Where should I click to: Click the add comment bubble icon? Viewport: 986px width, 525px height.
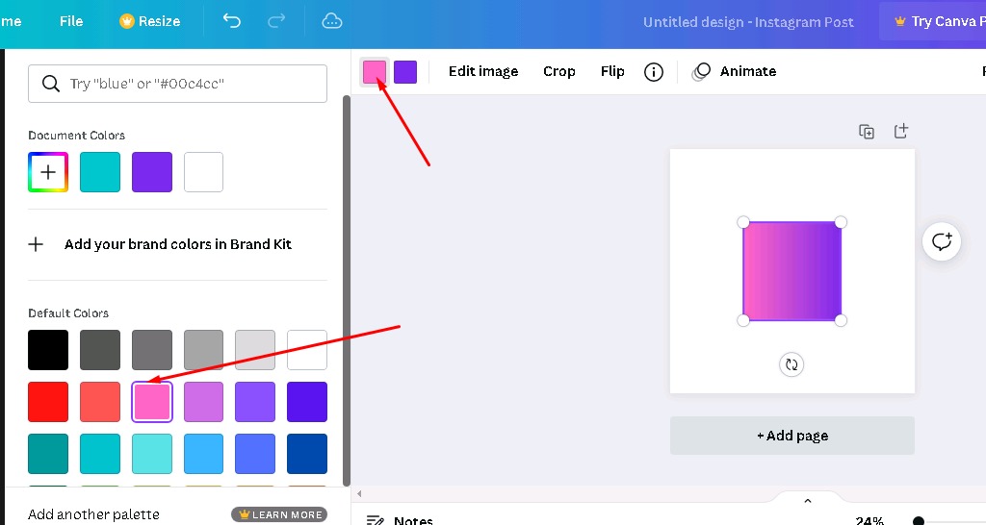pos(942,241)
